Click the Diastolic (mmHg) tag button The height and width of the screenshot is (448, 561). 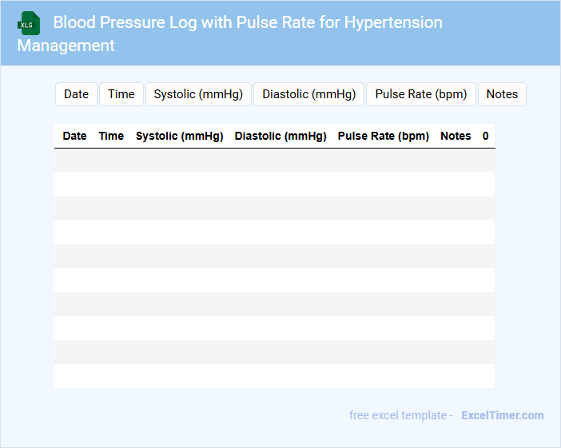pos(309,94)
